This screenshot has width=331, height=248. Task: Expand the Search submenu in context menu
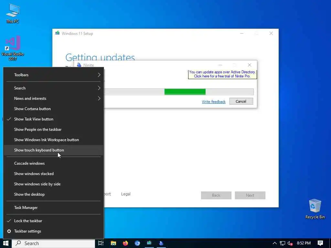coord(54,88)
